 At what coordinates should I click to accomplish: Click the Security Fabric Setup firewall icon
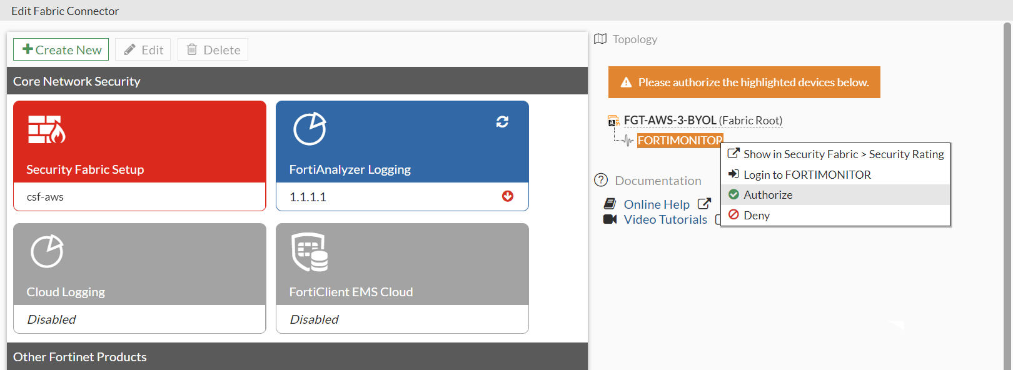pyautogui.click(x=46, y=129)
